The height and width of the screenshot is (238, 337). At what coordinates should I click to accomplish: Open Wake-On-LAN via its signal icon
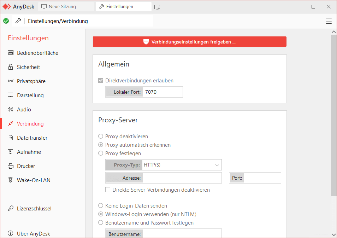pos(11,180)
